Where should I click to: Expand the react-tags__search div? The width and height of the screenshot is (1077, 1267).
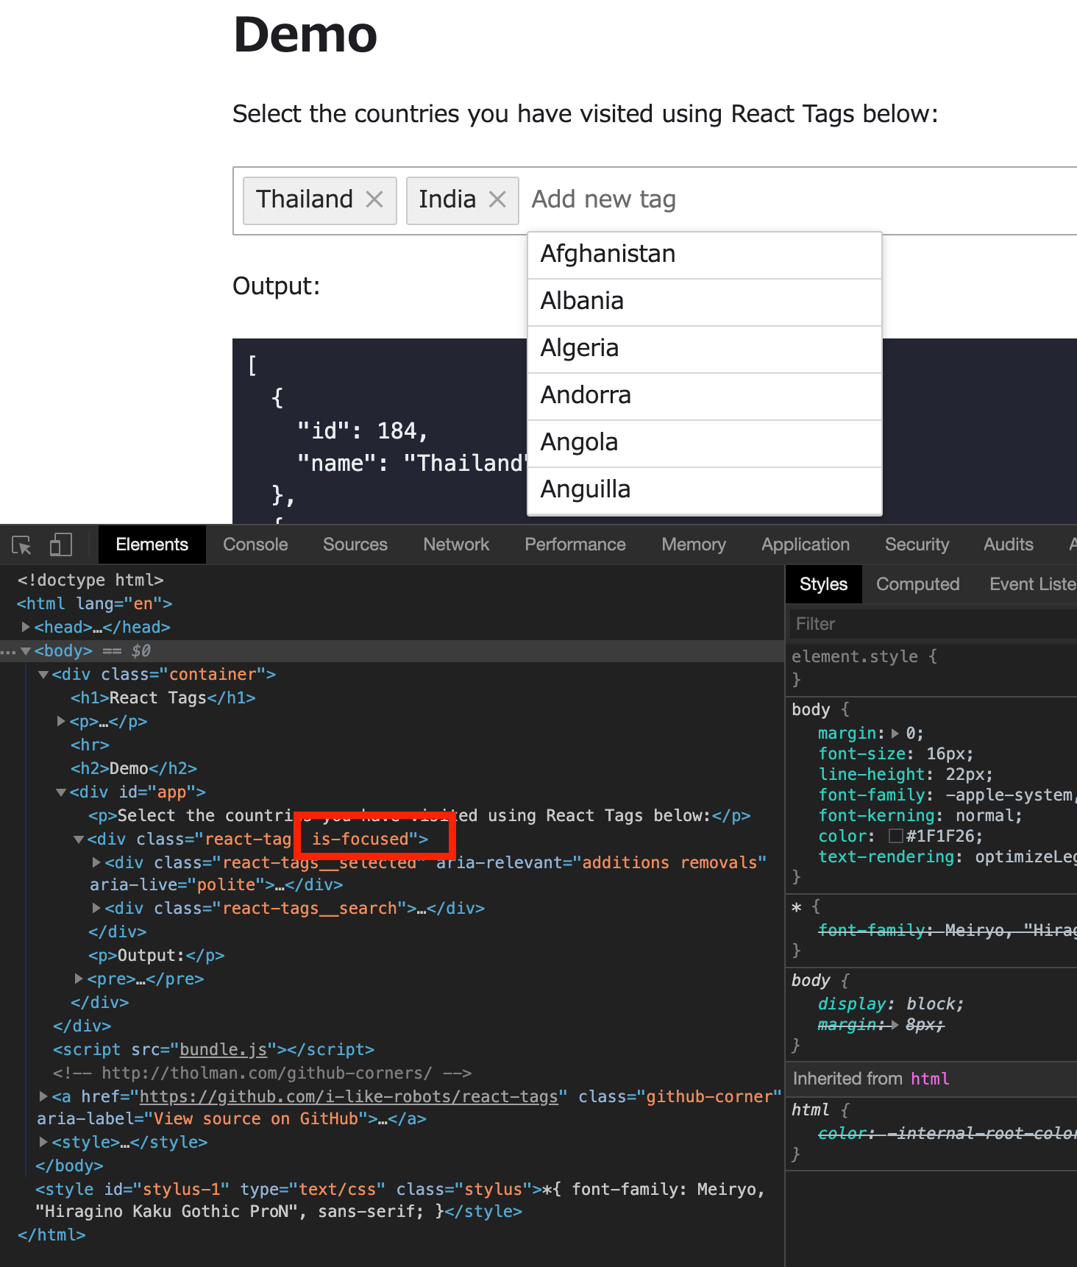96,909
